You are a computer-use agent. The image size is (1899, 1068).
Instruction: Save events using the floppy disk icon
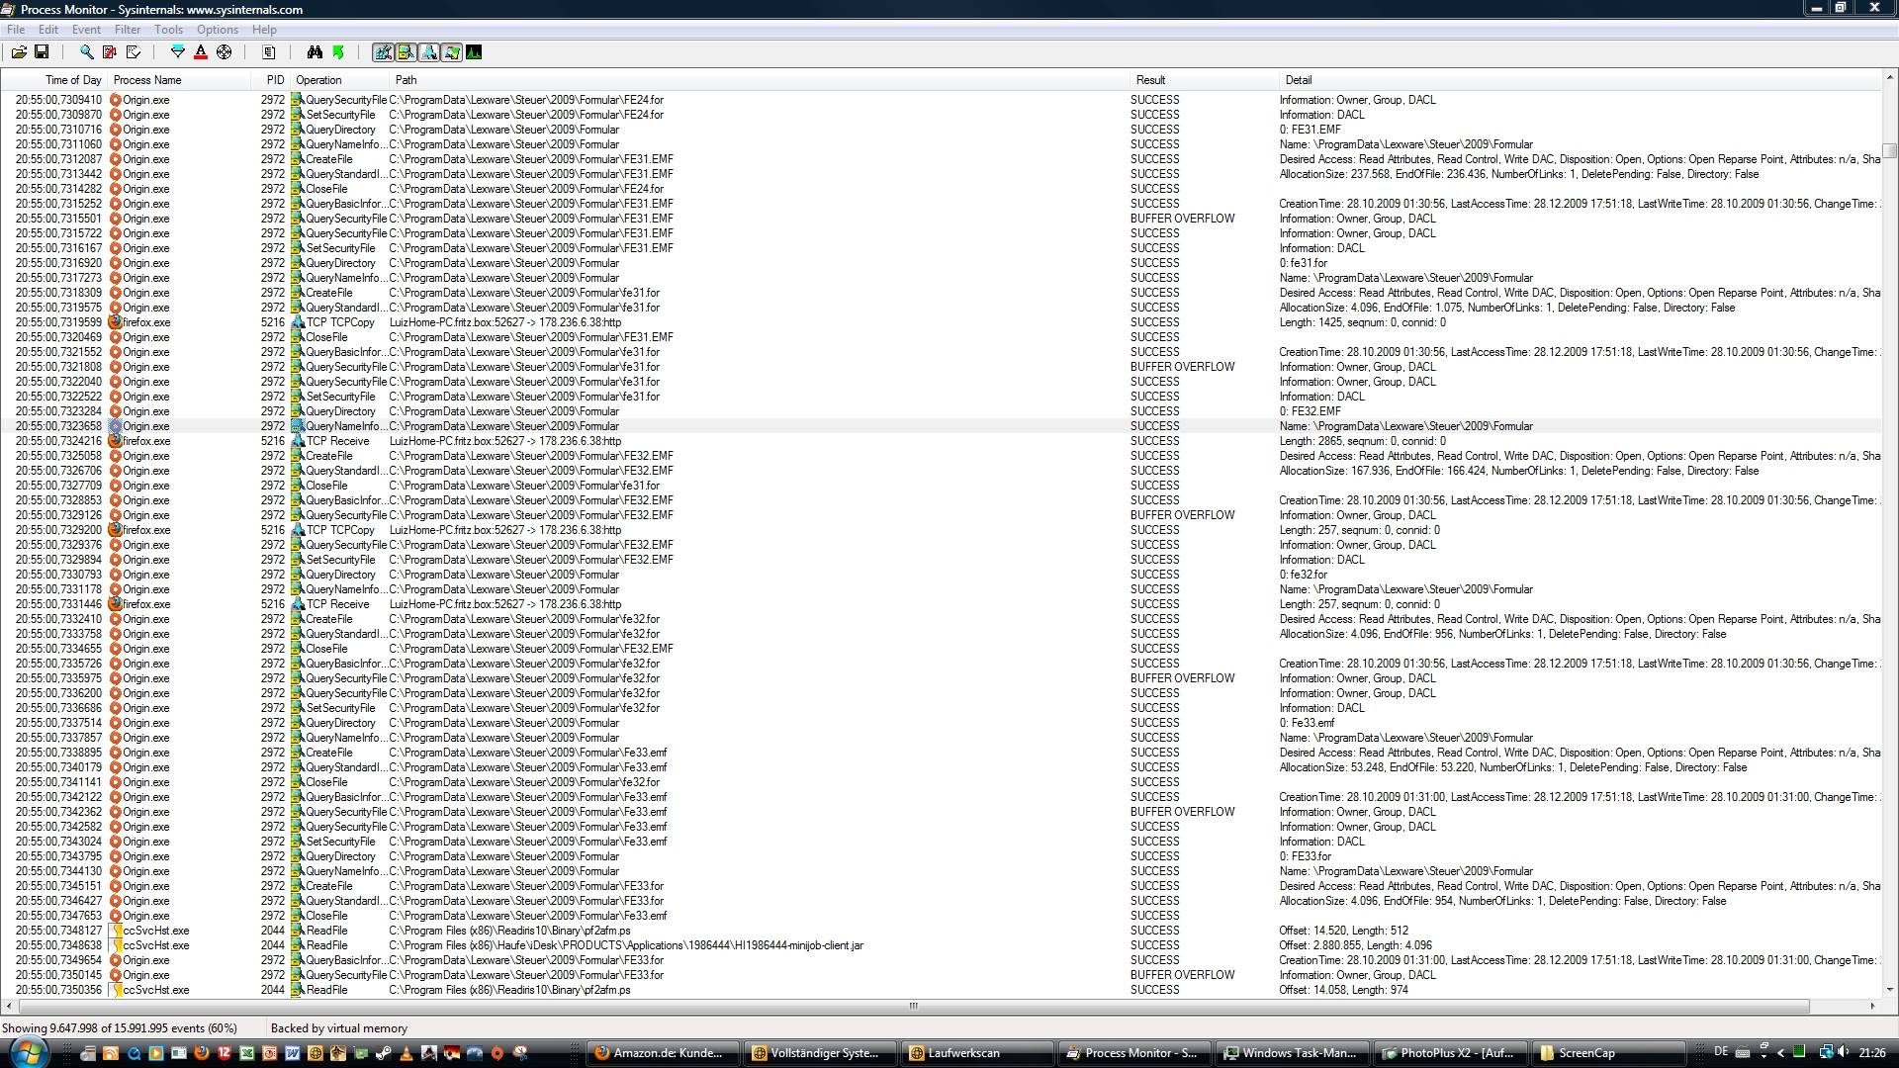[42, 52]
